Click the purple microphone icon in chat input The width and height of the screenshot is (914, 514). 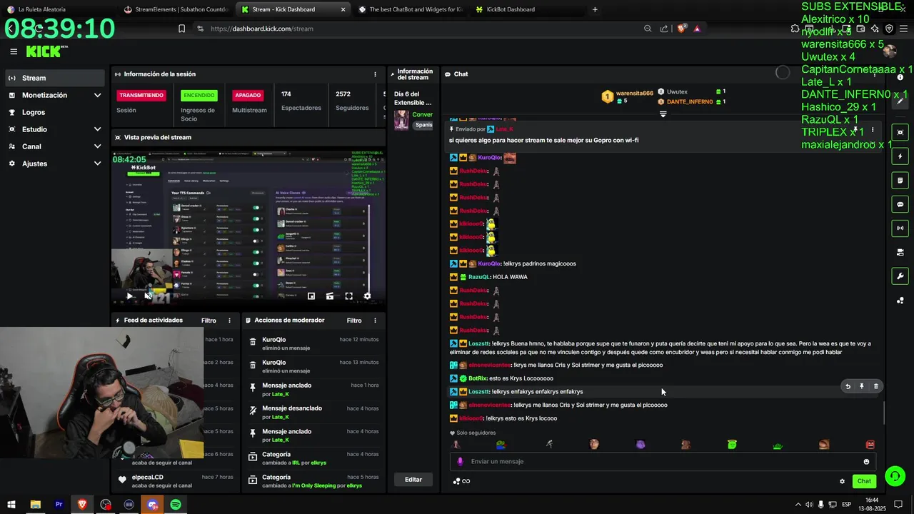coord(460,461)
